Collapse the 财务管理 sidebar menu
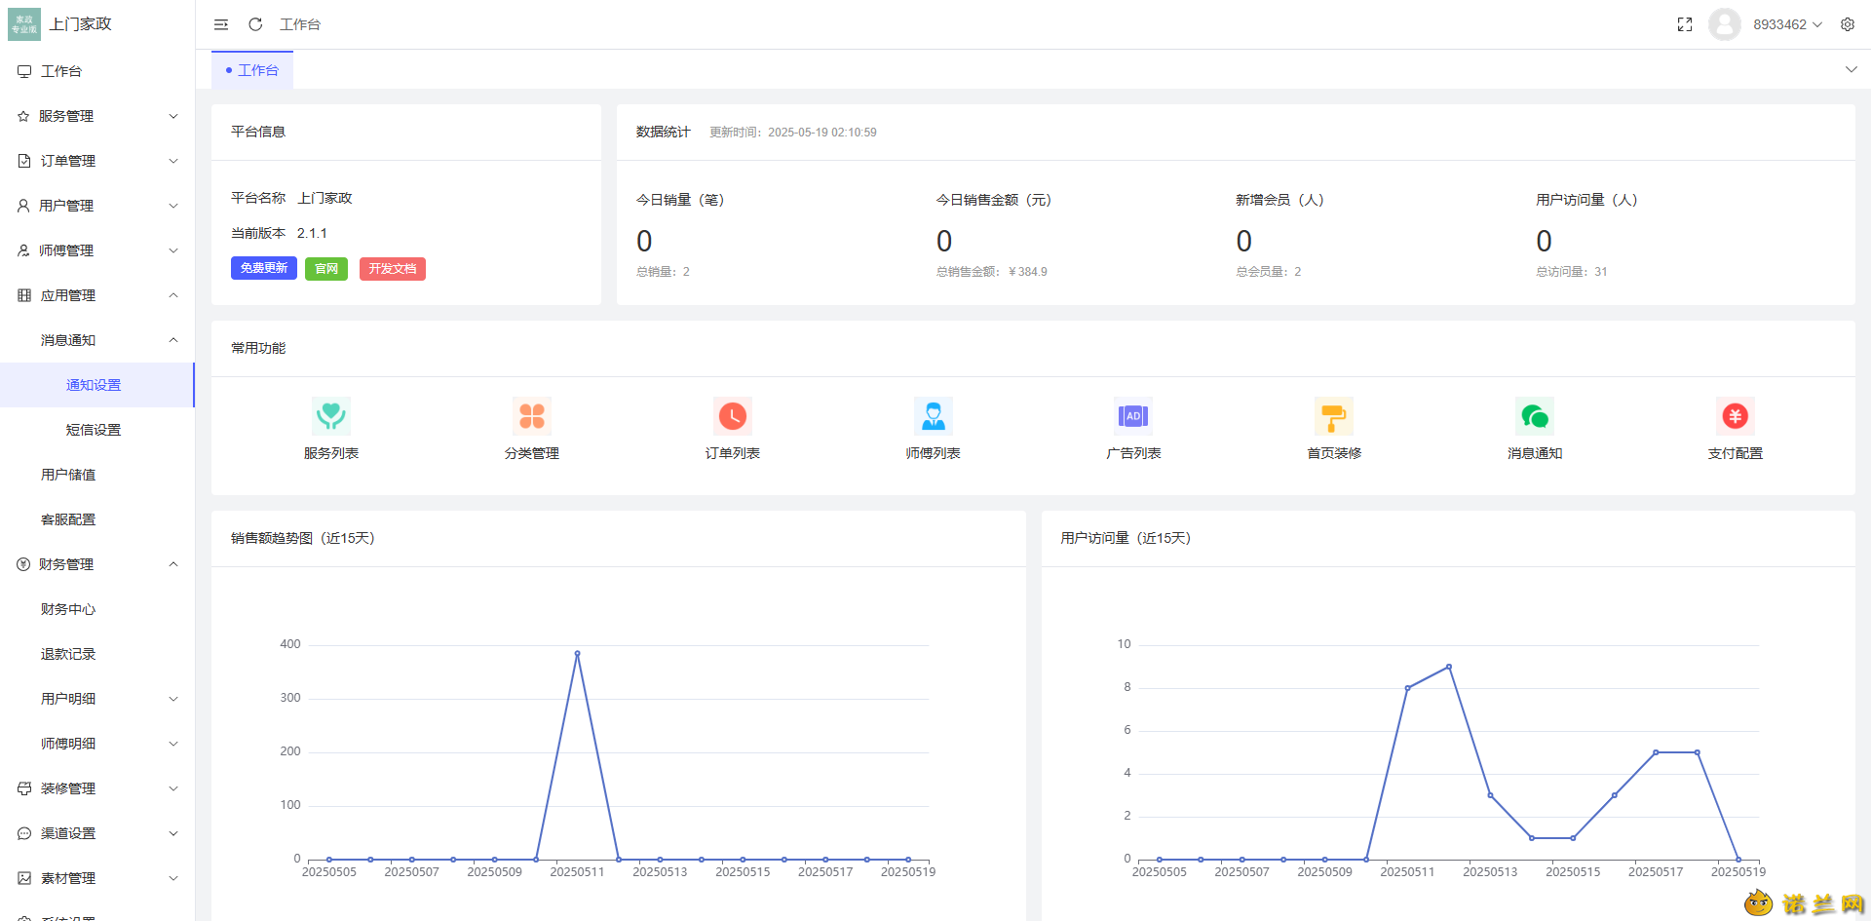 pos(97,564)
